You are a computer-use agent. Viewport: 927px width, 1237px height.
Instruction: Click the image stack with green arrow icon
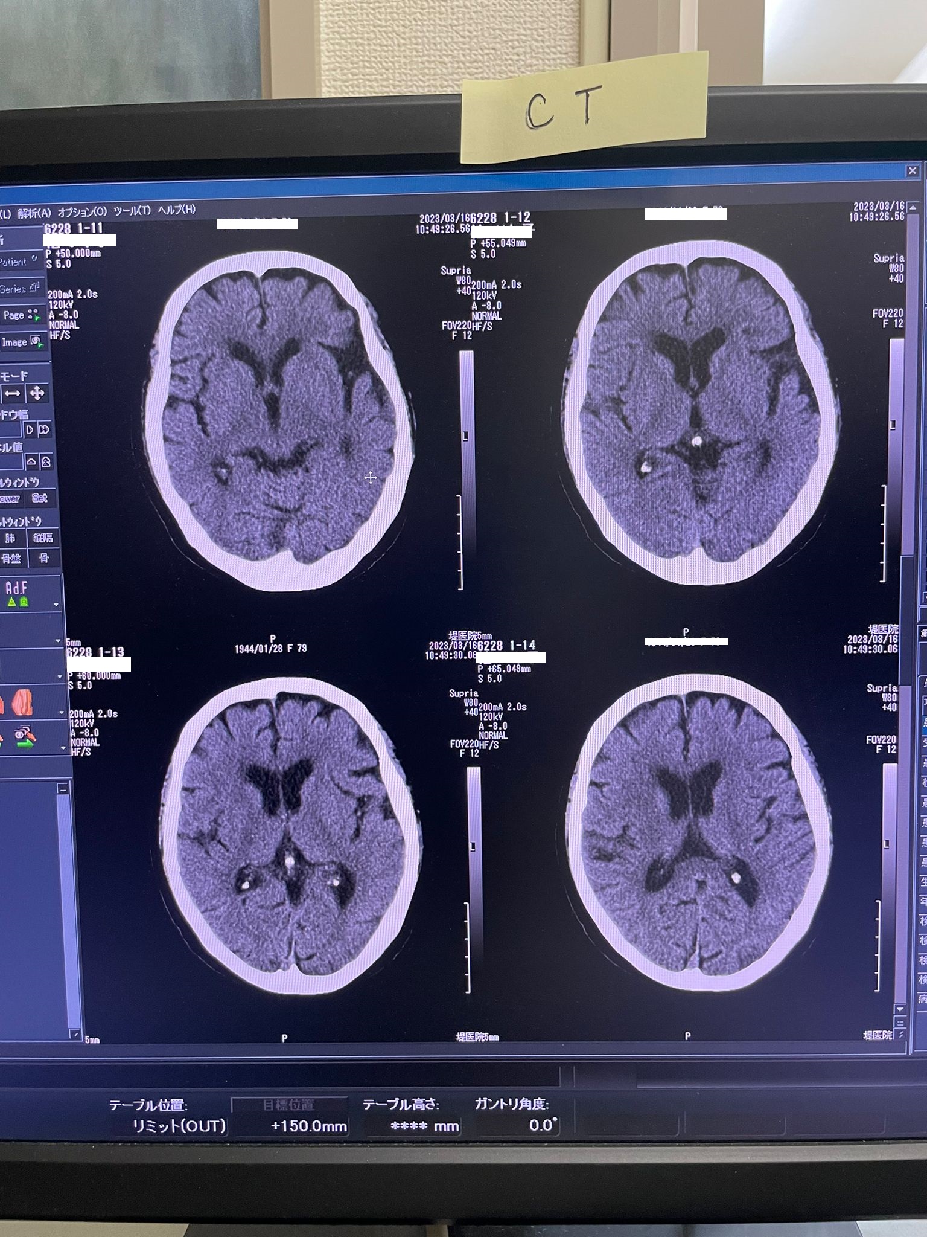coord(25,737)
